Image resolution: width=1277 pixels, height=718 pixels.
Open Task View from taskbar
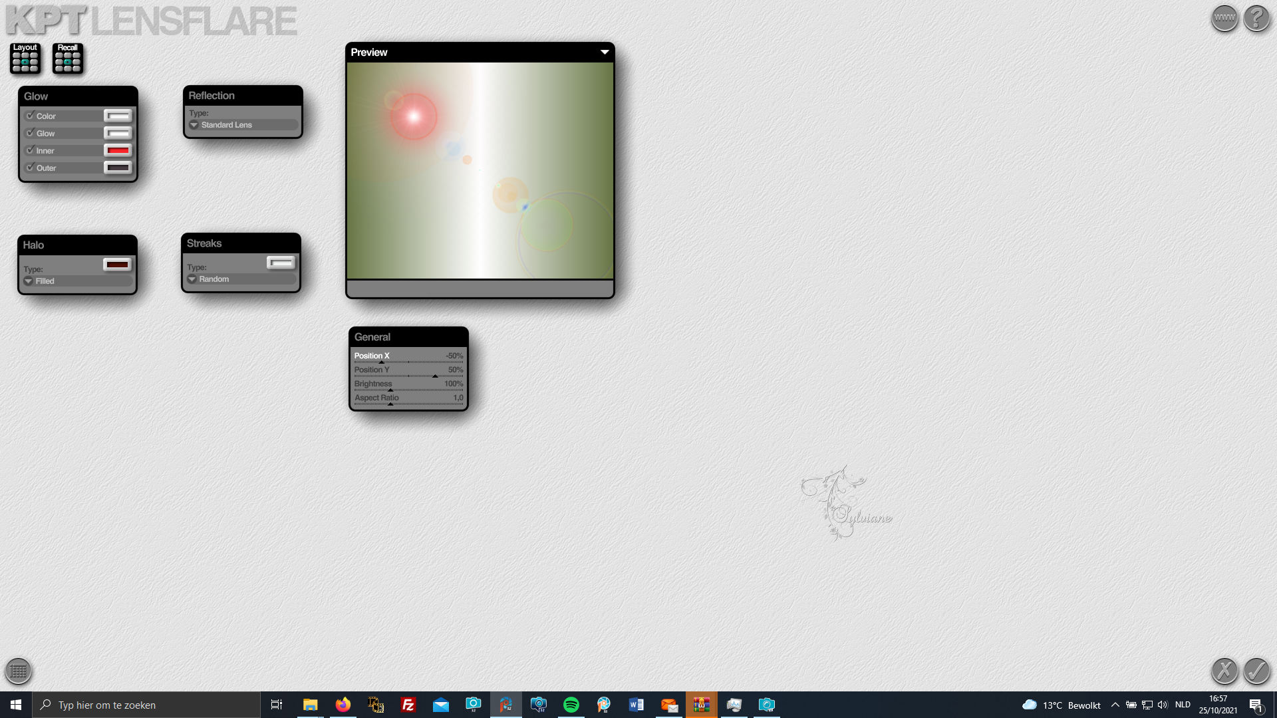[277, 705]
